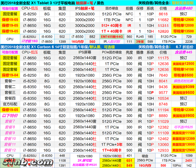Click the 以下特价 label cell

10,116
